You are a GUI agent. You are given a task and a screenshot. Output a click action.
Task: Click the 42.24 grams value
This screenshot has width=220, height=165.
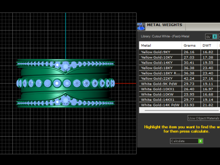(x=189, y=78)
